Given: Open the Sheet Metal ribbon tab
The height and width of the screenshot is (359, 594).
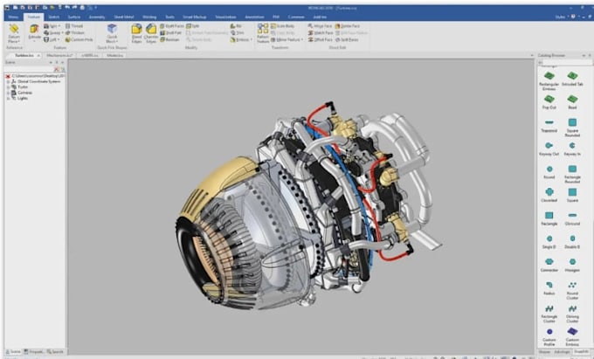Looking at the screenshot, I should pos(124,17).
